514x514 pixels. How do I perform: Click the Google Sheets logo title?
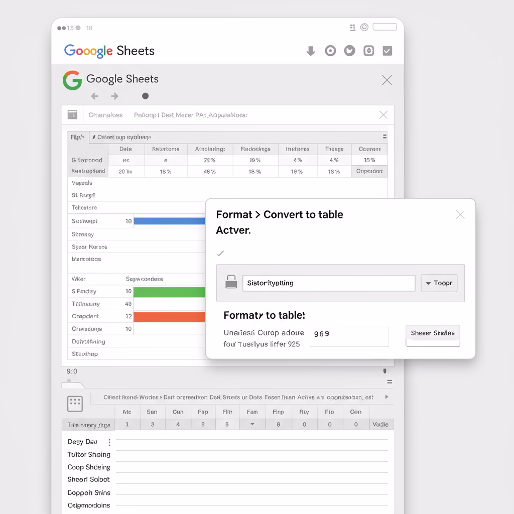coord(109,51)
